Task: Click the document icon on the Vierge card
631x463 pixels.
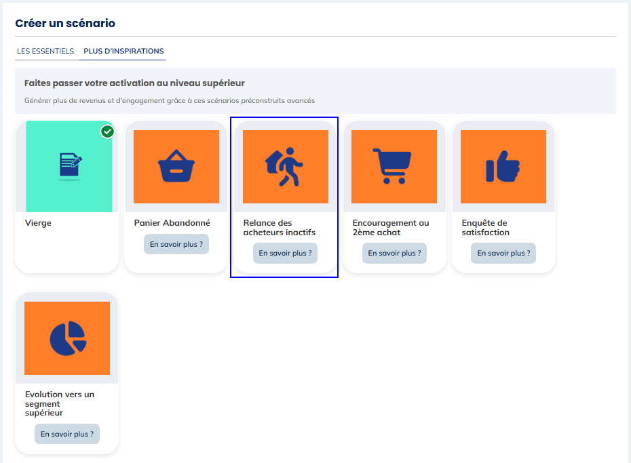Action: click(x=66, y=165)
